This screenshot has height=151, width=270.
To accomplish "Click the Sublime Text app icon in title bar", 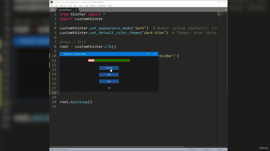I will point(51,2).
